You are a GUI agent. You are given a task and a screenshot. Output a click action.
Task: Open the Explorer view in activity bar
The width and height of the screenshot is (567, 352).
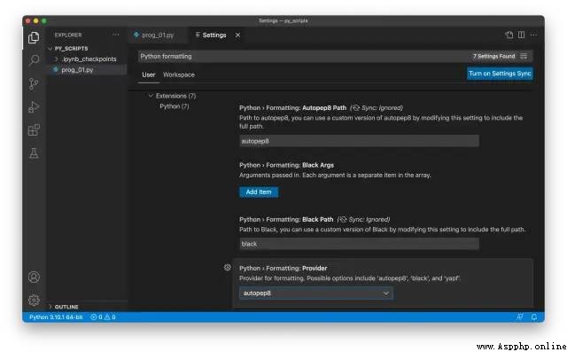point(34,37)
